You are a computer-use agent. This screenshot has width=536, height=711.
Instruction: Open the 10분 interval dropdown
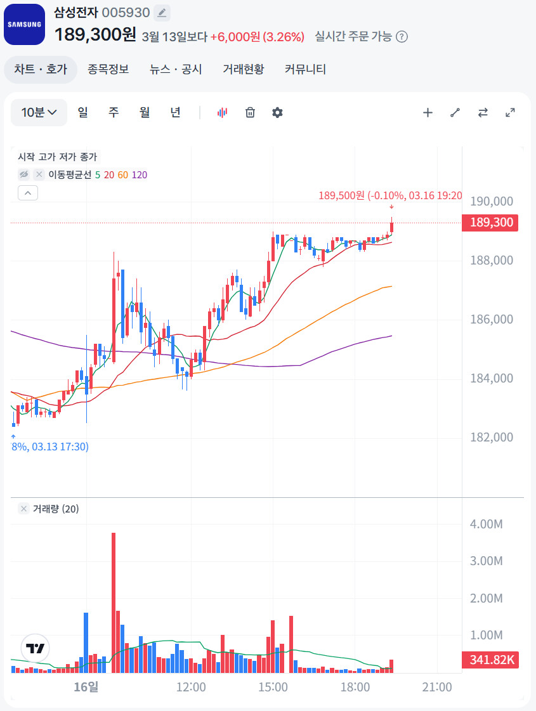[x=39, y=112]
